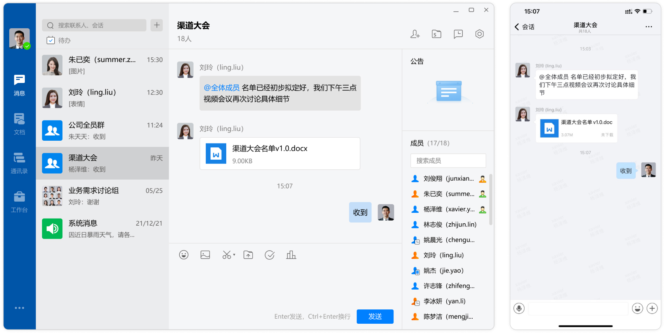
Task: Click the 搜索成员 member search field
Action: point(448,160)
